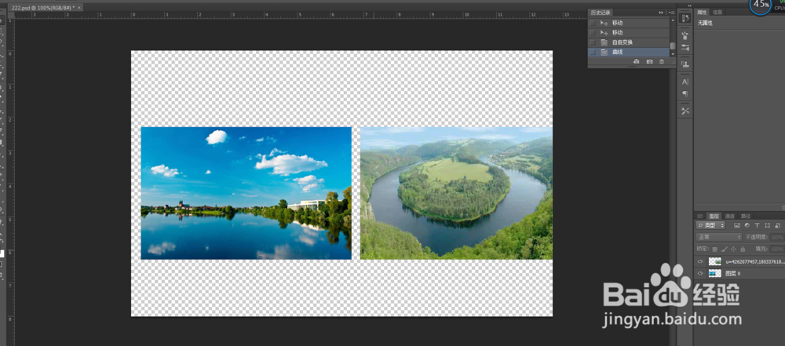Click the river bend image on canvas
This screenshot has width=785, height=346.
click(x=456, y=193)
